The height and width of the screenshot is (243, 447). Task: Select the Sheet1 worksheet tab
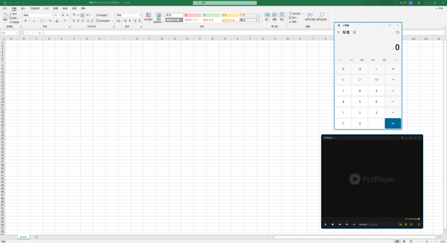click(x=23, y=237)
